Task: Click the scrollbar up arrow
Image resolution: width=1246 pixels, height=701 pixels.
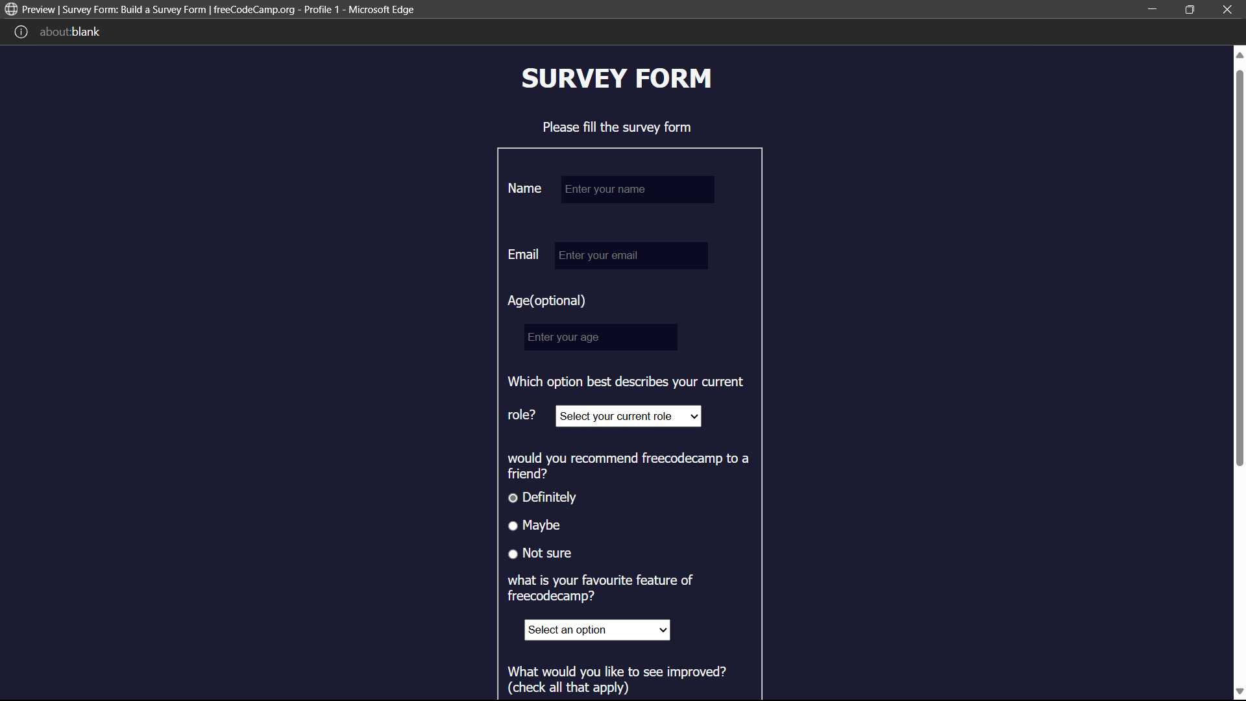Action: pyautogui.click(x=1240, y=55)
